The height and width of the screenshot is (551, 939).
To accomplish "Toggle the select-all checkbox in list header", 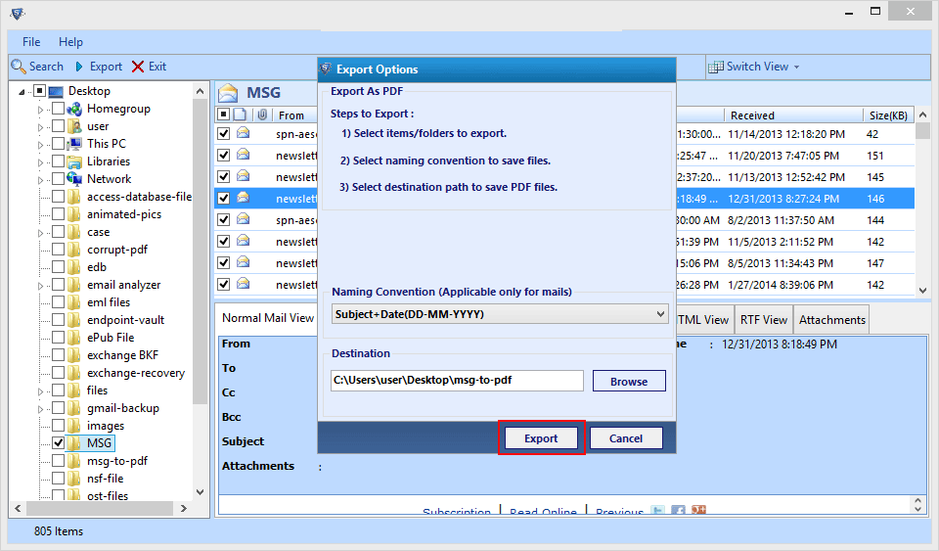I will click(x=223, y=115).
